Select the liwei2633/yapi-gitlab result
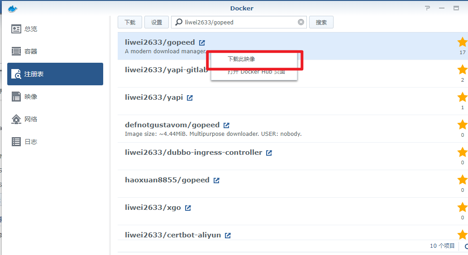 click(293, 74)
